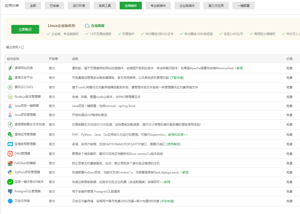Click the Linux企业版优势 heading
300x214 pixels.
(61, 26)
